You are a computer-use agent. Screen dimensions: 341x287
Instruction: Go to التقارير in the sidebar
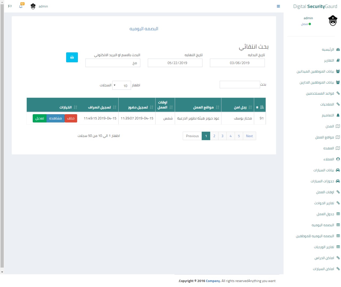329,60
